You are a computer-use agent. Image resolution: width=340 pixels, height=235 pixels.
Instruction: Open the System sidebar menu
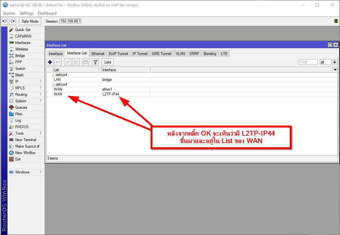(26, 101)
